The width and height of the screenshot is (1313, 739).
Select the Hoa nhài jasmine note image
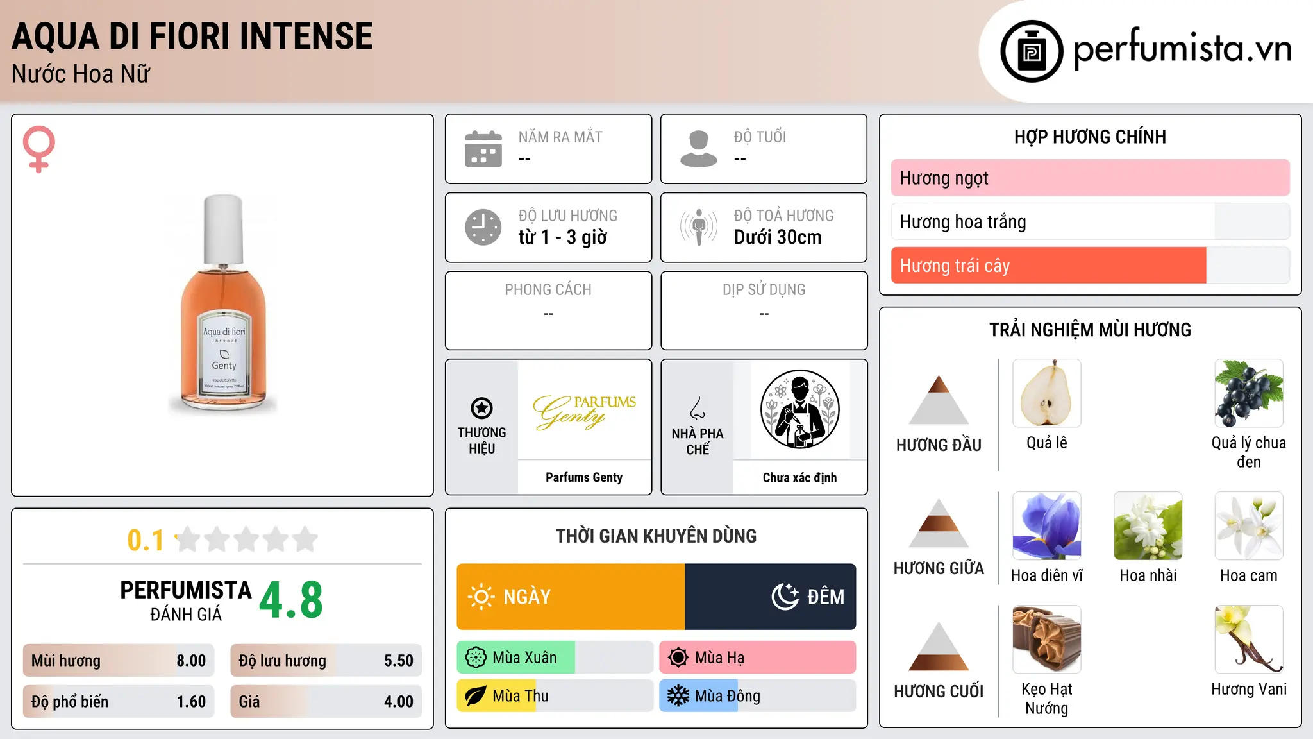1148,526
